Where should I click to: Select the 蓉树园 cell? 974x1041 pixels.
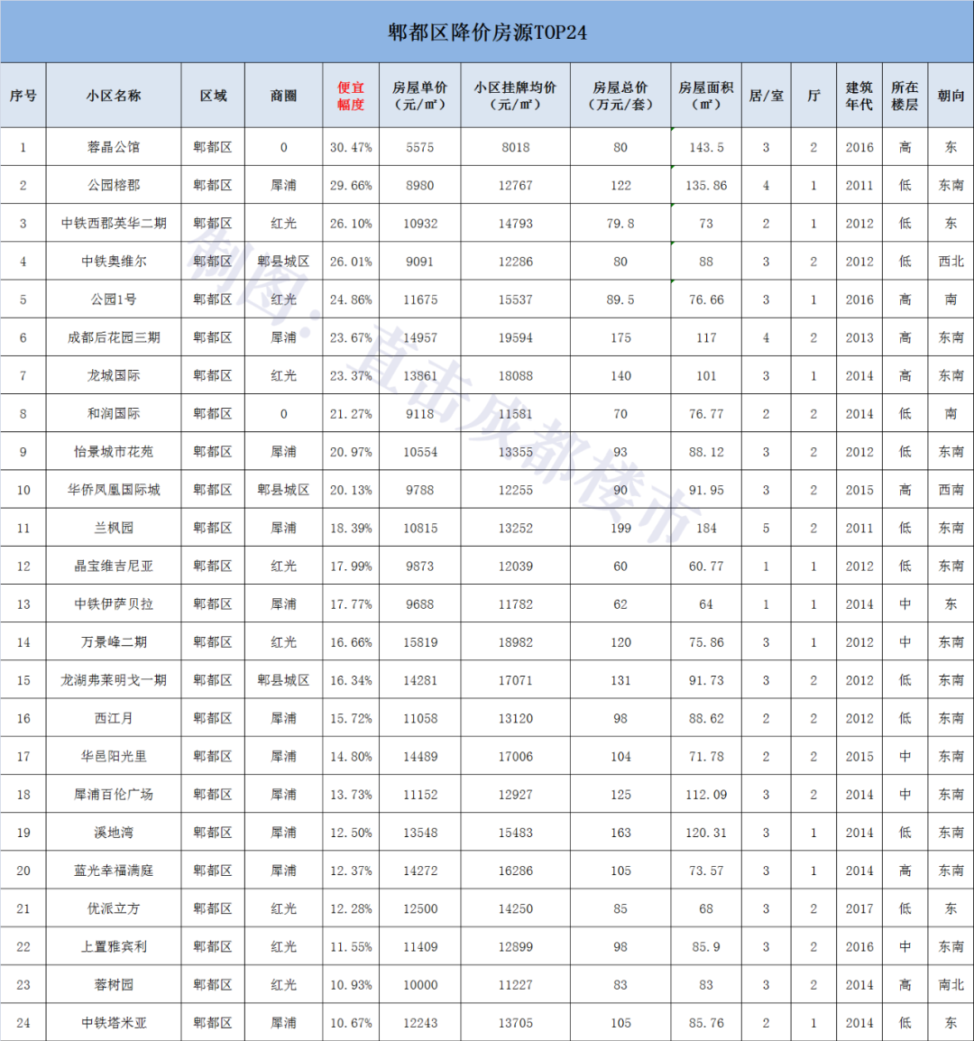pyautogui.click(x=114, y=984)
